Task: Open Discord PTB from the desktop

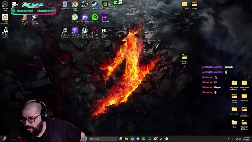Action: (85, 19)
